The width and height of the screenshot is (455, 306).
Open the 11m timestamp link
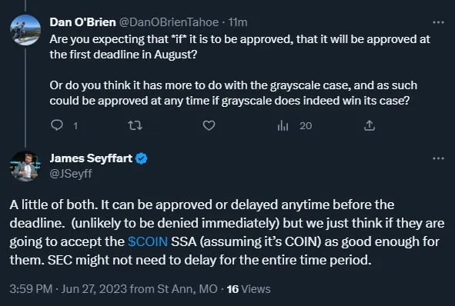238,22
